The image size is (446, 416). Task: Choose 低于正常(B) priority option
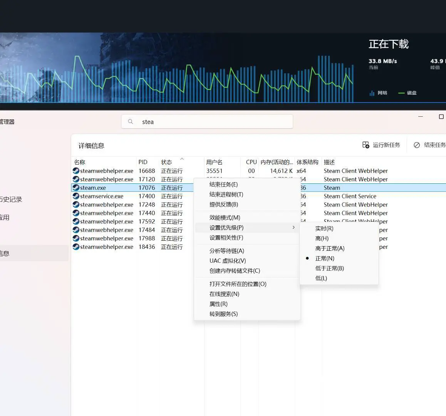329,268
